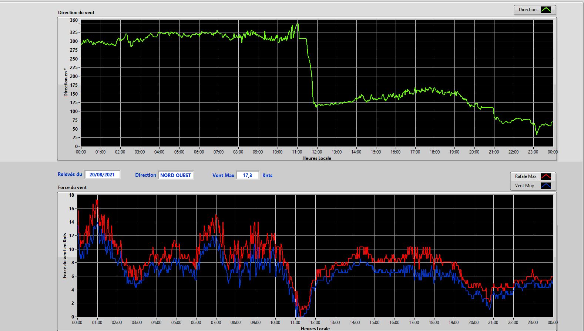Image resolution: width=584 pixels, height=331 pixels.
Task: Click 23:00 on the direction chart time axis
Action: click(533, 152)
